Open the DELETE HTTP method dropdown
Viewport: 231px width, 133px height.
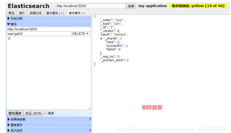(x=80, y=34)
